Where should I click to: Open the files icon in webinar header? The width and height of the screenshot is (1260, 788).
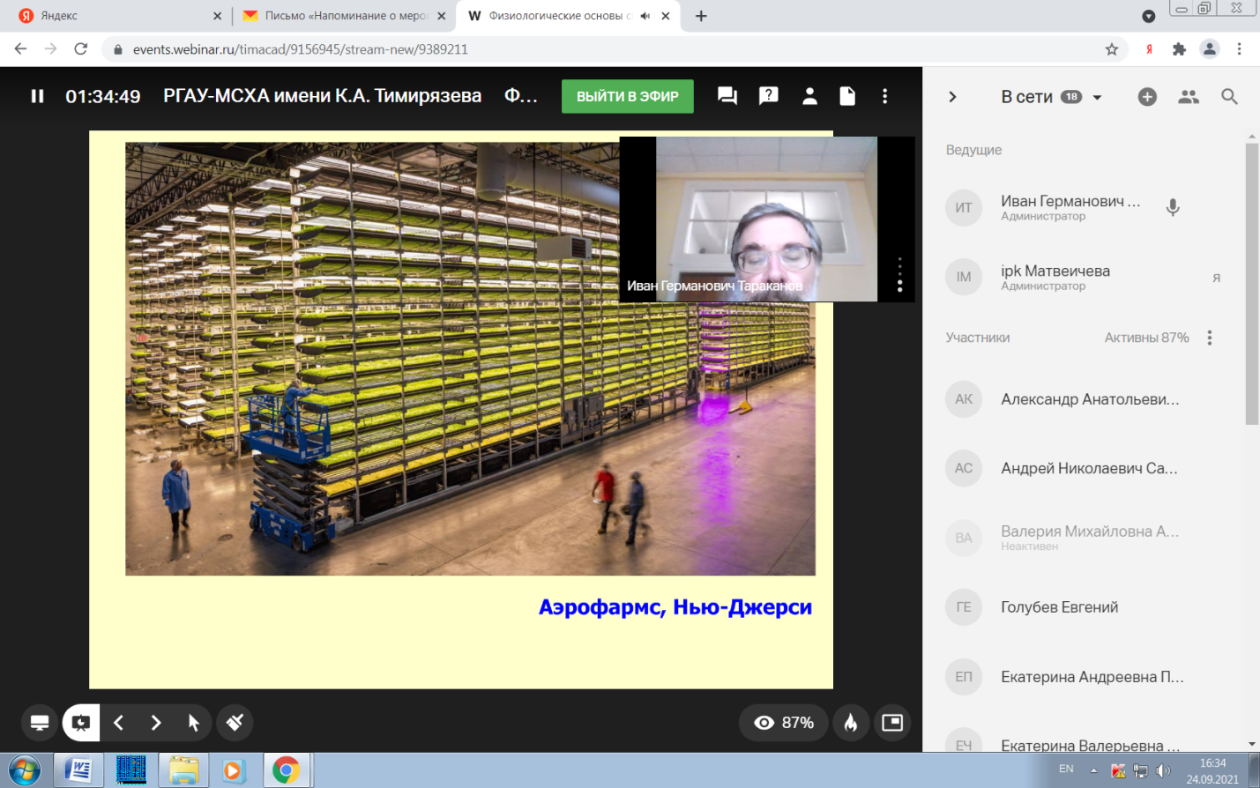[847, 96]
